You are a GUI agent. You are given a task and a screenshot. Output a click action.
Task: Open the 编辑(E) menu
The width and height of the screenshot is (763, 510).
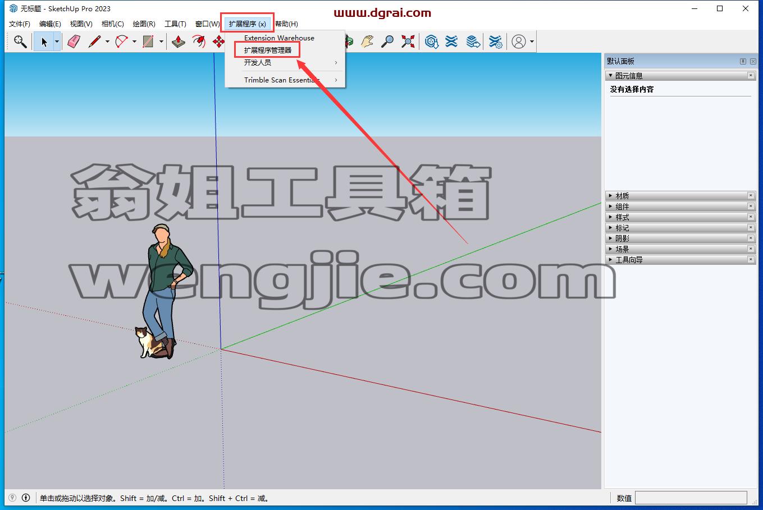tap(50, 24)
